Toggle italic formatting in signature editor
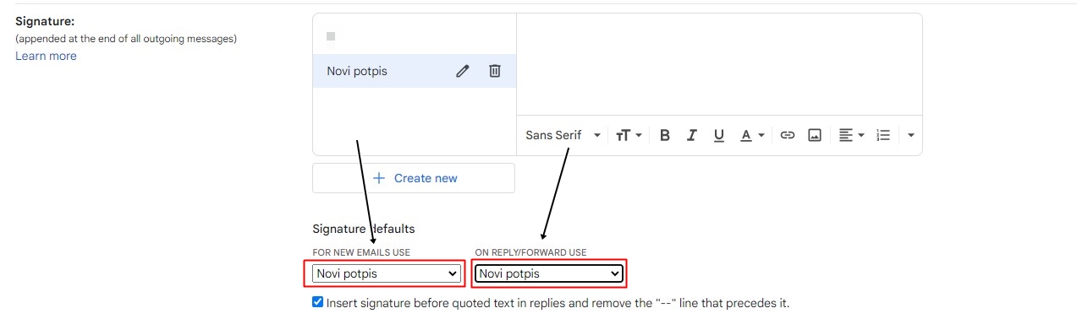Viewport: 1077px width, 319px height. 692,135
